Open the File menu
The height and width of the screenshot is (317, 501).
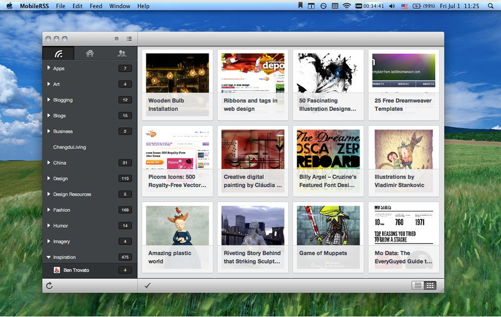pyautogui.click(x=60, y=6)
